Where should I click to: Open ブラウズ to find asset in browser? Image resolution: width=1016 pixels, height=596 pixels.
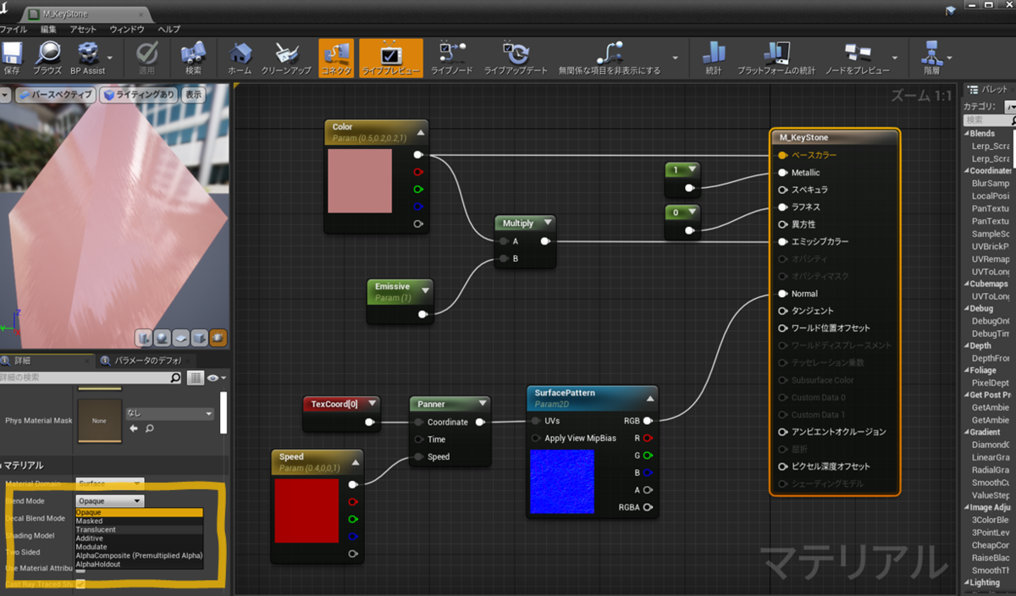point(47,58)
